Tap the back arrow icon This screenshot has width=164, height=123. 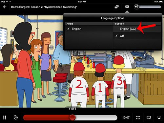coord(5,7)
